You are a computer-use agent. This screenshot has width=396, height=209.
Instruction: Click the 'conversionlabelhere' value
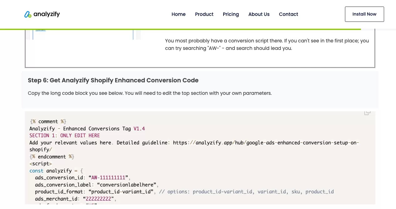(x=126, y=185)
